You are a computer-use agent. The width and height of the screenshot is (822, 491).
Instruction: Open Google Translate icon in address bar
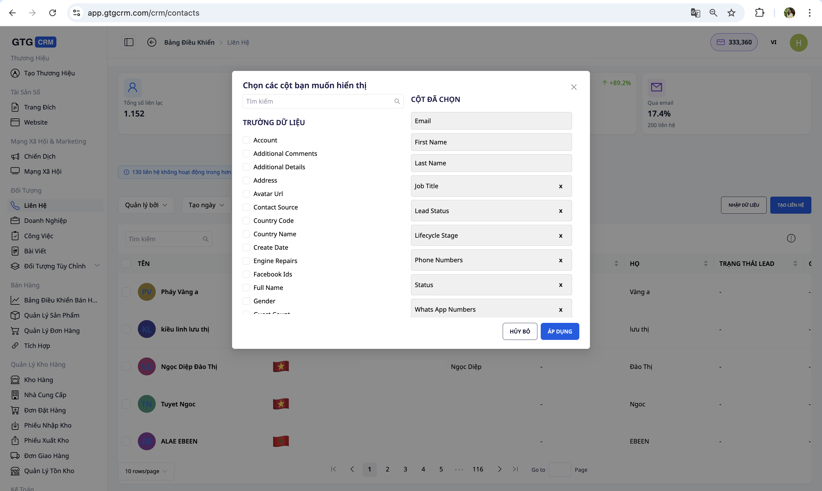(x=695, y=13)
